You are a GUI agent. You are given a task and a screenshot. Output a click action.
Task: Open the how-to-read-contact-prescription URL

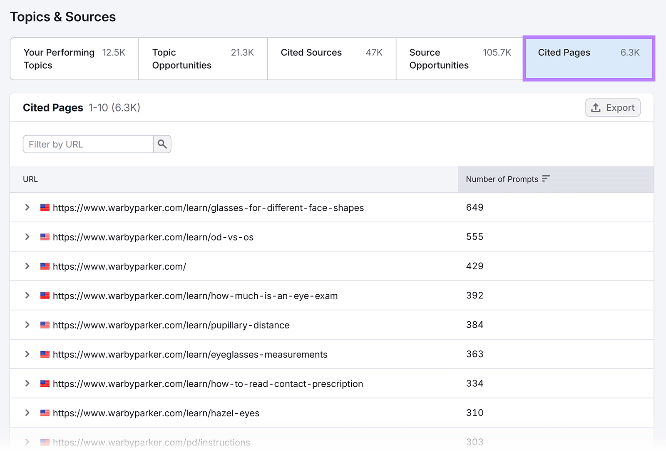pyautogui.click(x=208, y=384)
